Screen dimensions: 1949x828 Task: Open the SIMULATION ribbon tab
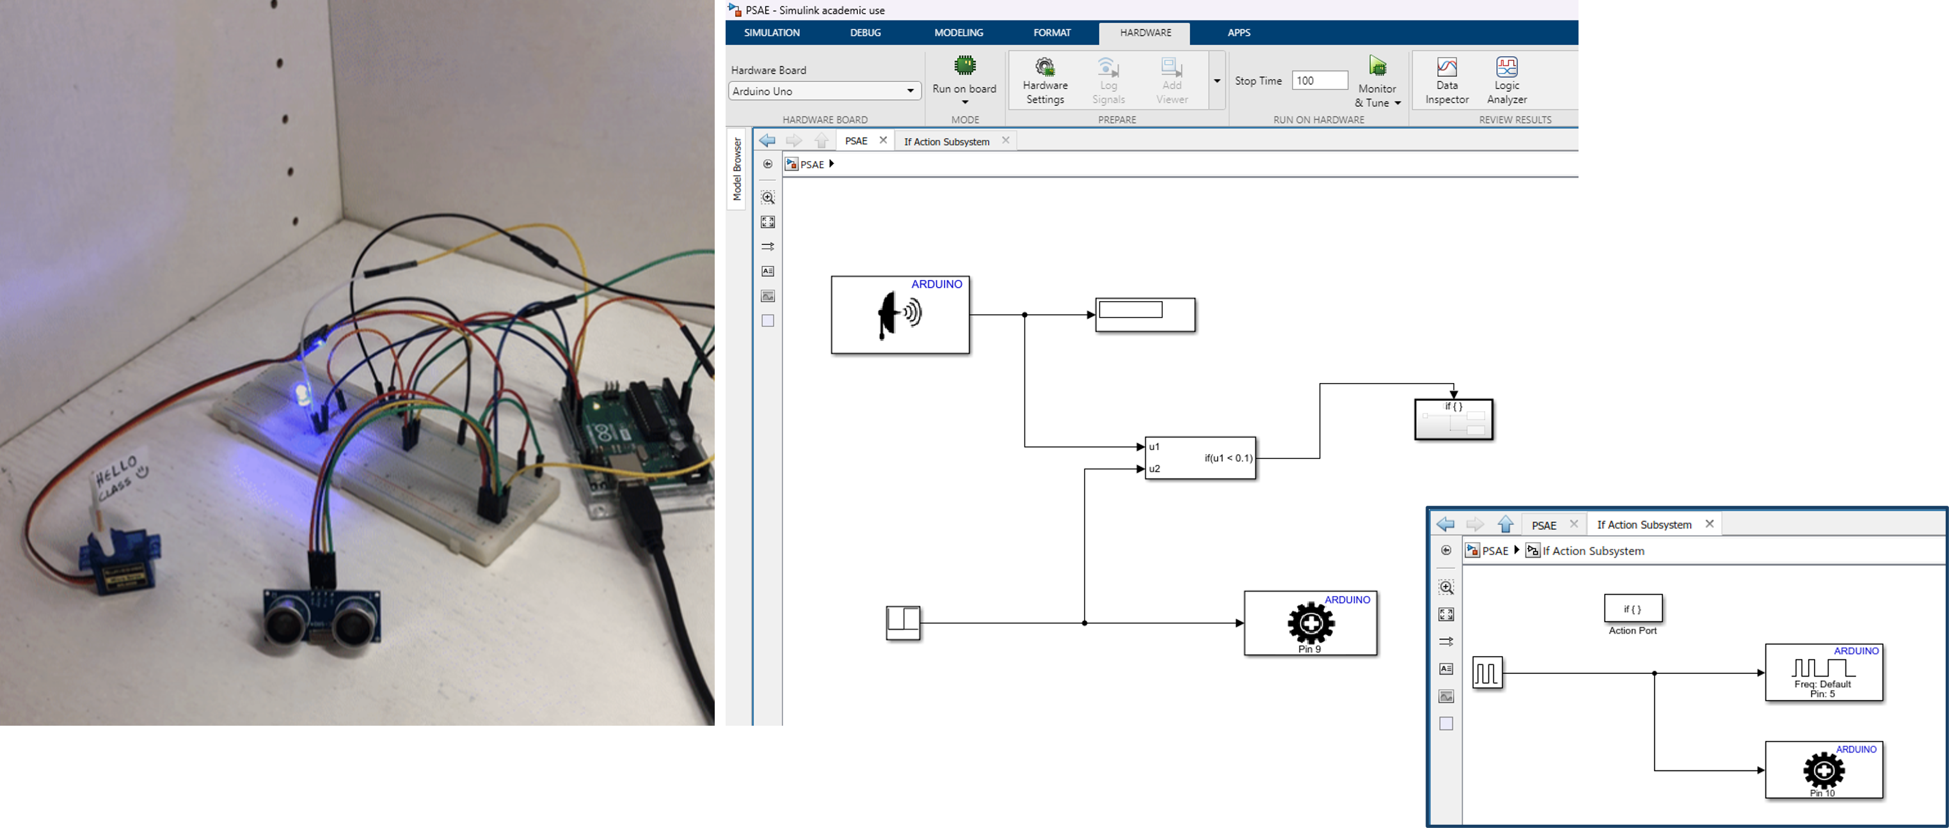[771, 33]
